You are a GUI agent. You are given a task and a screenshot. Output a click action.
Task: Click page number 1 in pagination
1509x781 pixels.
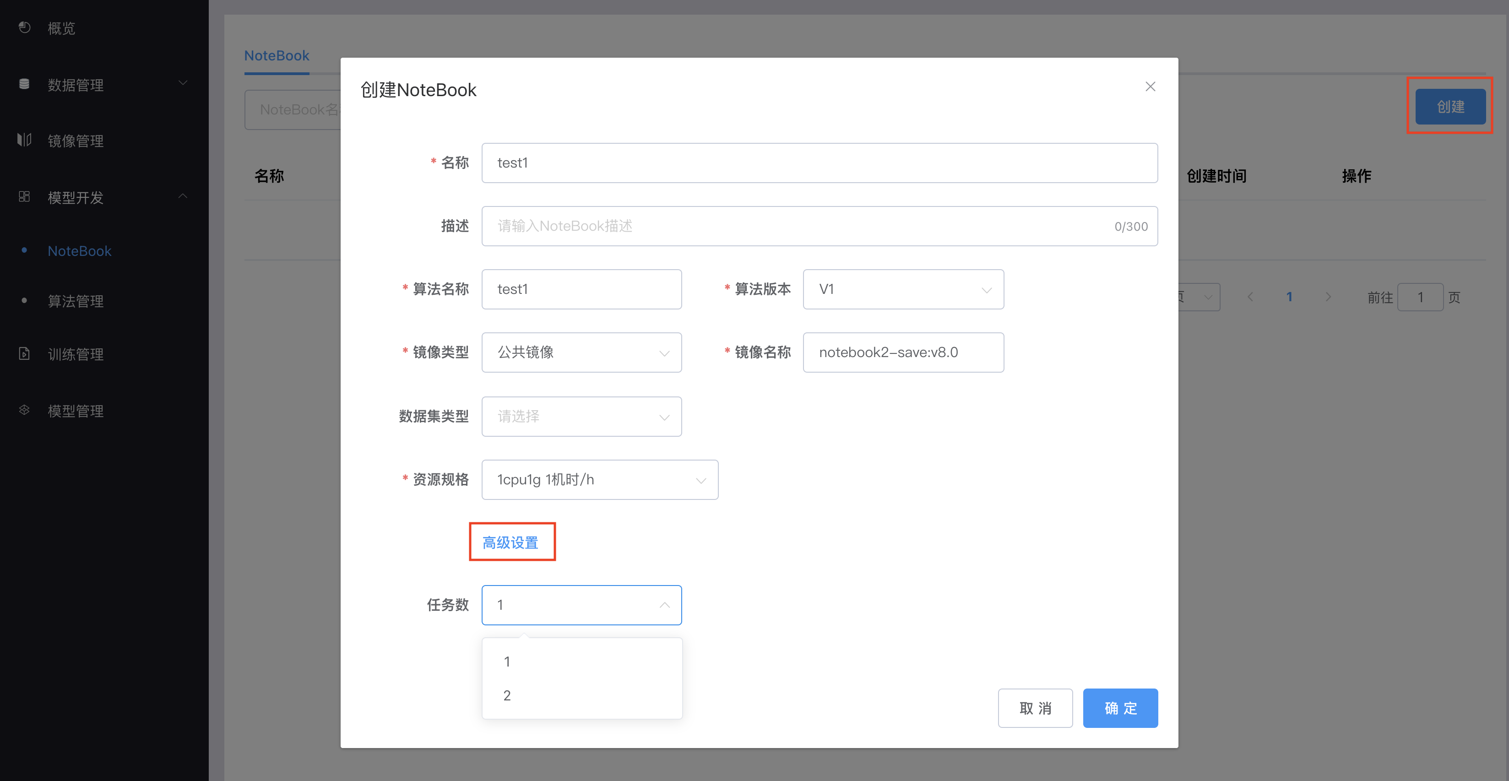tap(1289, 297)
